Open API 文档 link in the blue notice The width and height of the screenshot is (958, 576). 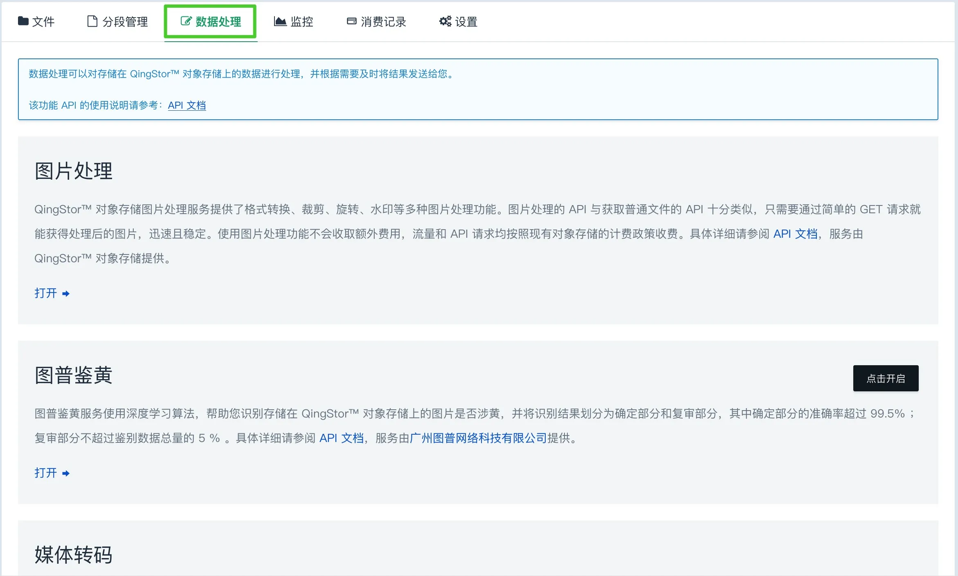coord(187,105)
